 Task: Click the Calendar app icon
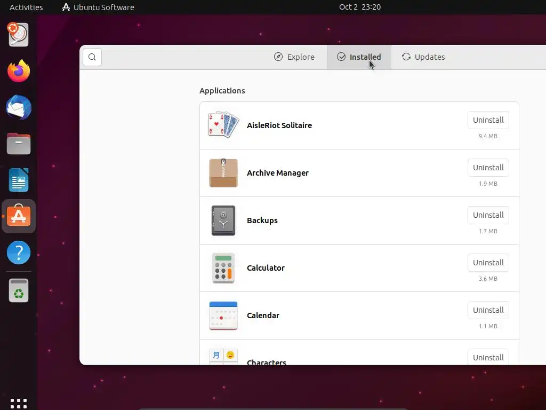click(x=223, y=316)
